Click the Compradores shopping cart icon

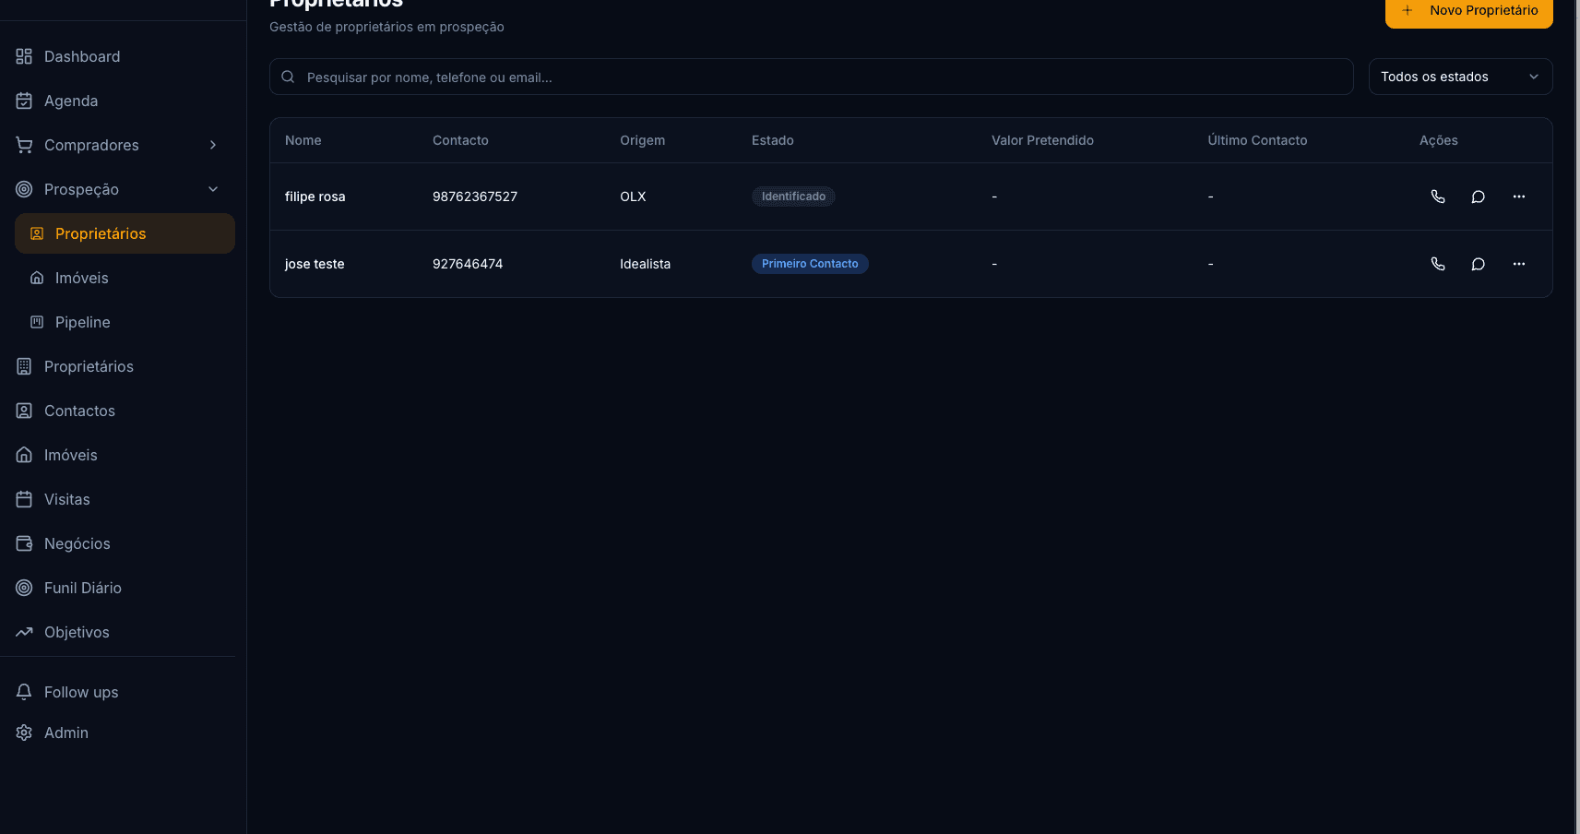pos(24,145)
